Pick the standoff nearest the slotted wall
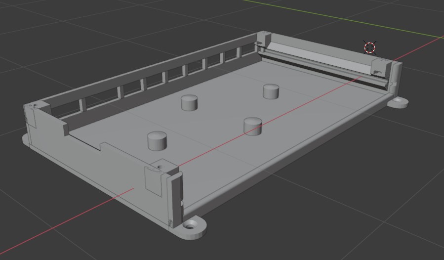This screenshot has height=260, width=444. (190, 102)
